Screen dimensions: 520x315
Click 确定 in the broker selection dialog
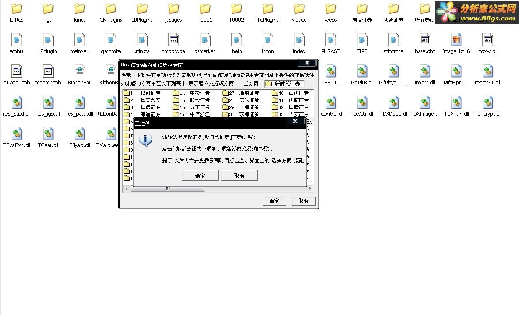[x=274, y=201]
